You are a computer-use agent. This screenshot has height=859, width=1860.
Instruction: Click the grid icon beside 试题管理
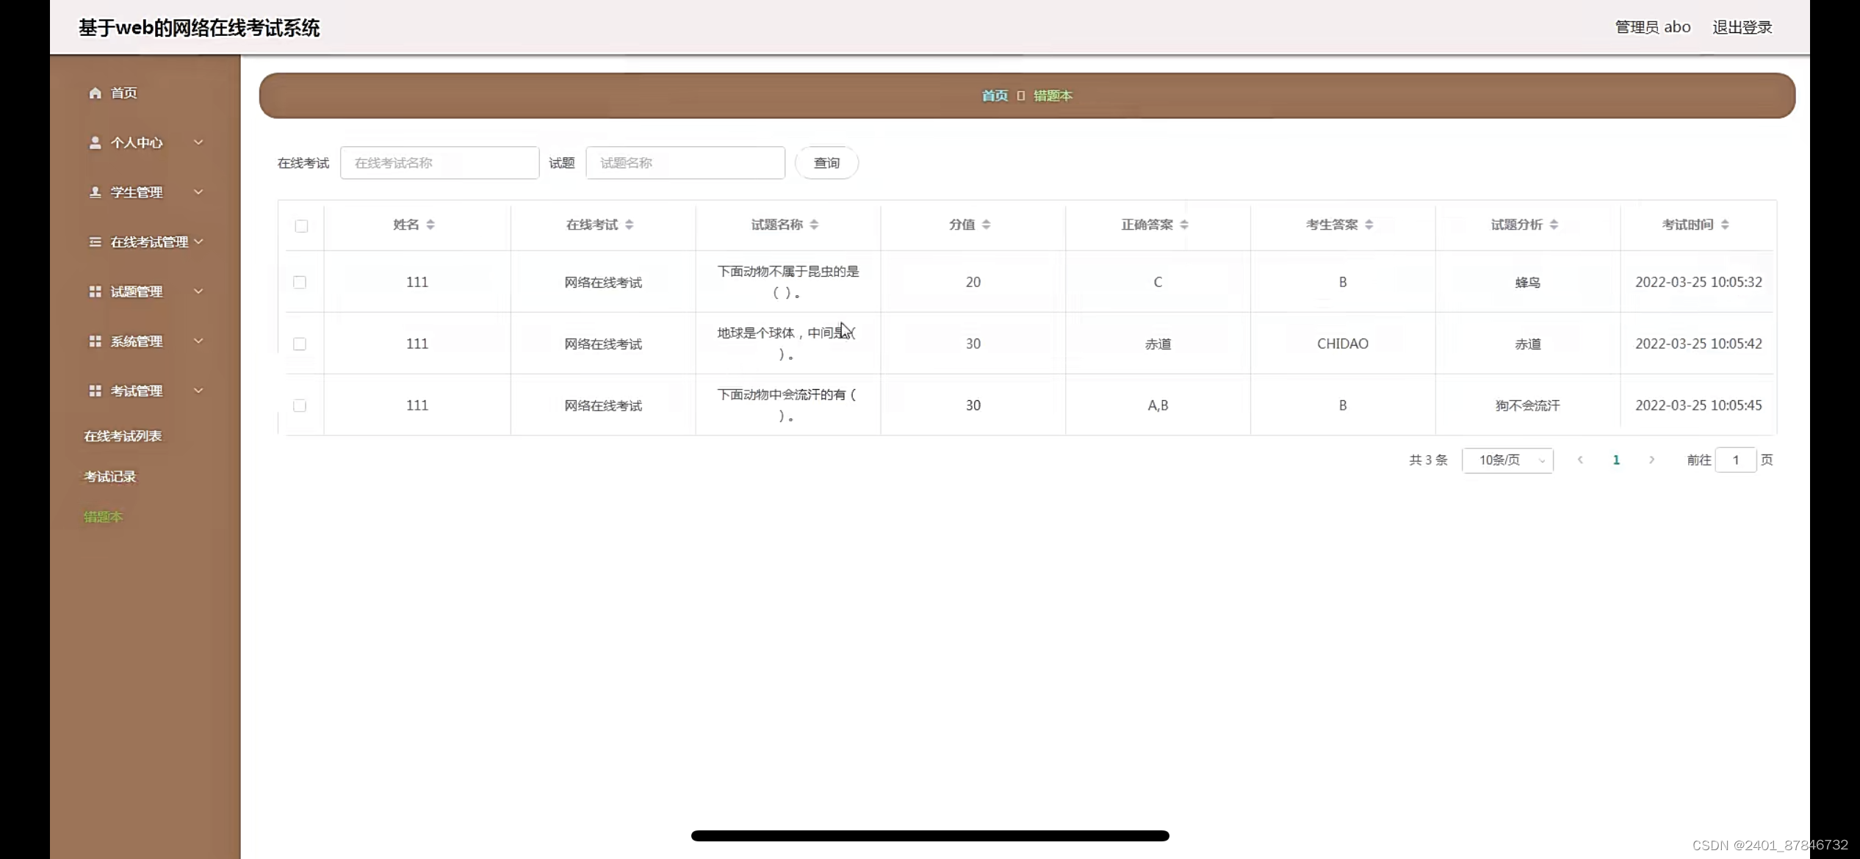point(95,291)
